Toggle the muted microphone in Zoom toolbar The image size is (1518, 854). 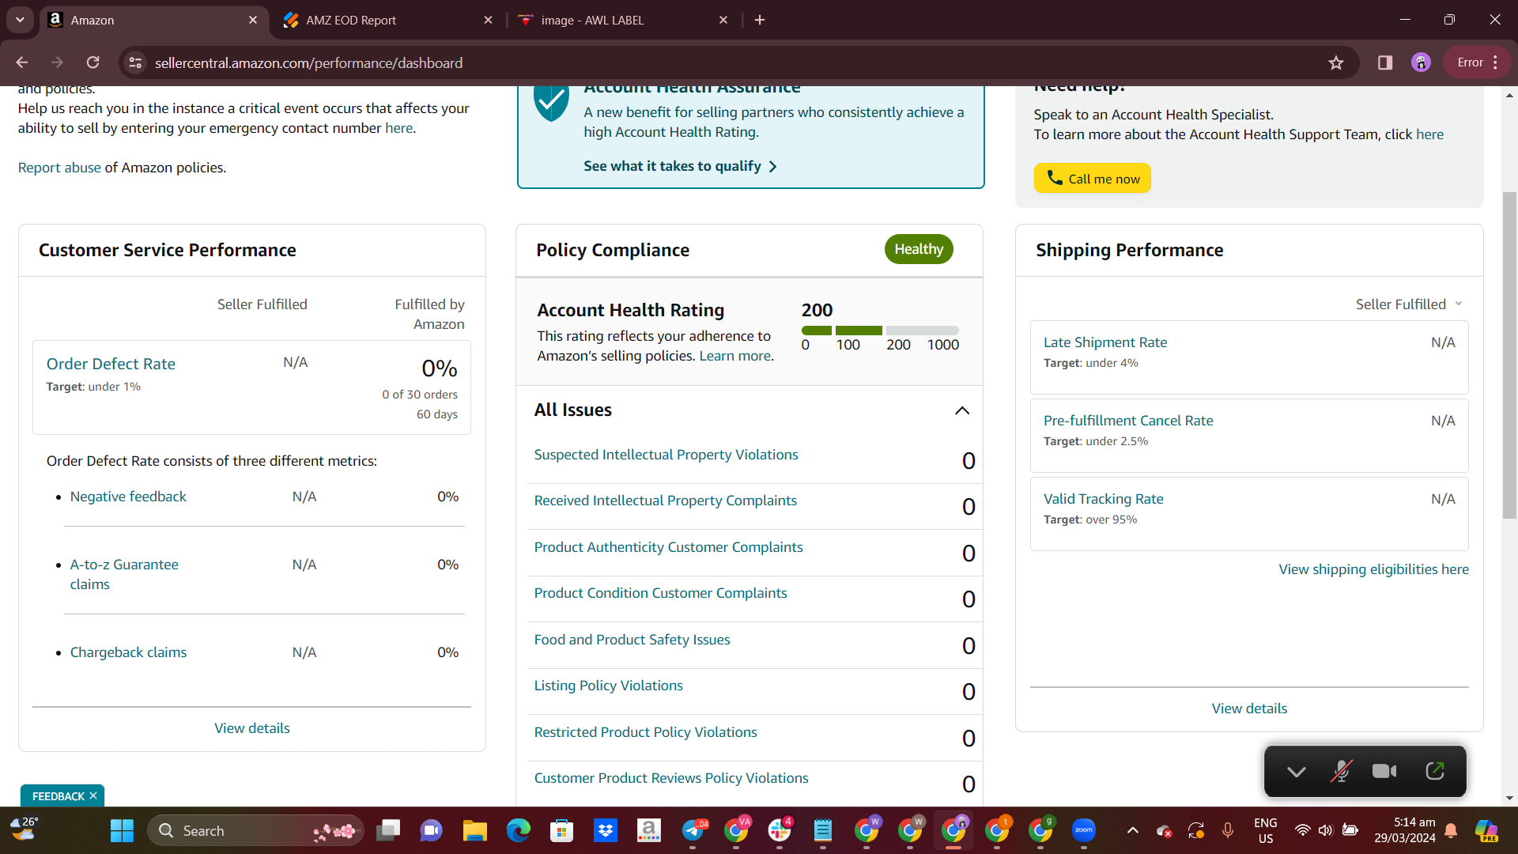pos(1341,771)
